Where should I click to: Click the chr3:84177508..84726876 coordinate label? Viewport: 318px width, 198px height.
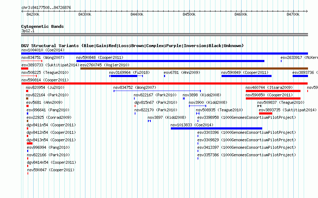tap(46, 7)
